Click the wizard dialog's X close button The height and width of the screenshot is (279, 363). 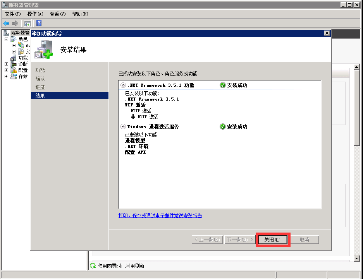point(327,33)
